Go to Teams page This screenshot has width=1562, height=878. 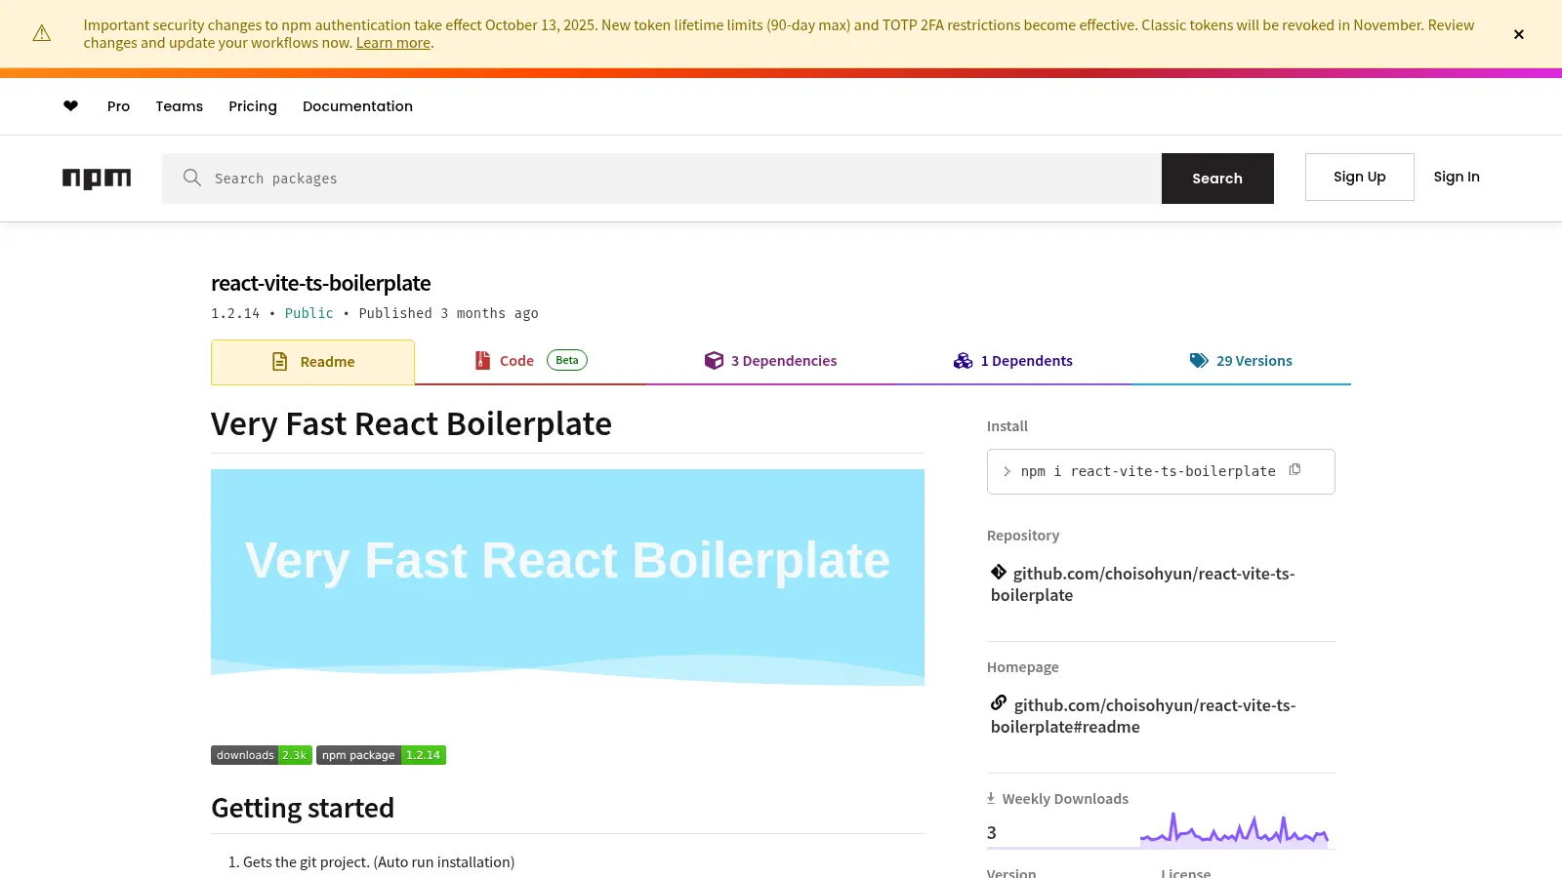coord(180,106)
